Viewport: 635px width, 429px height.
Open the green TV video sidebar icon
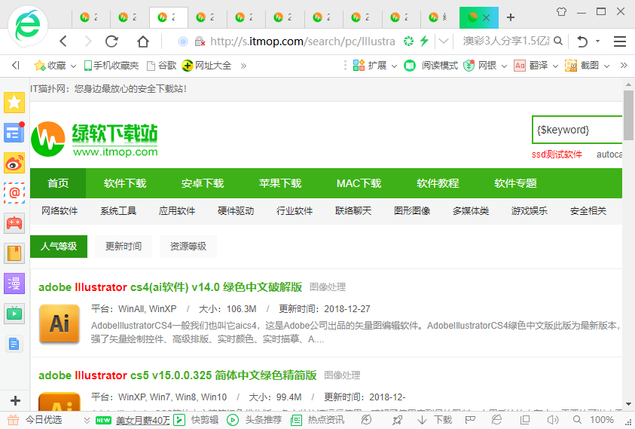[x=14, y=314]
